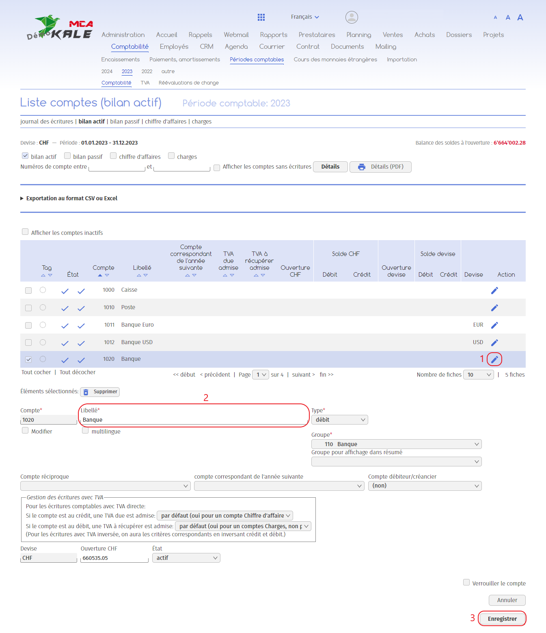Screen dimensions: 546x633
Task: Edit the Banque Euro account pencil icon
Action: point(494,325)
